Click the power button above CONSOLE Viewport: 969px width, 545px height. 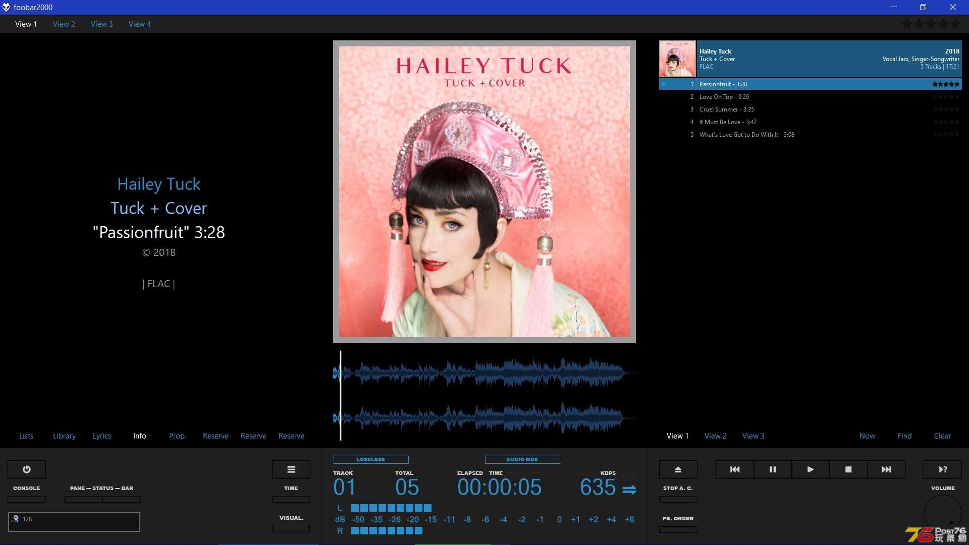(x=27, y=469)
